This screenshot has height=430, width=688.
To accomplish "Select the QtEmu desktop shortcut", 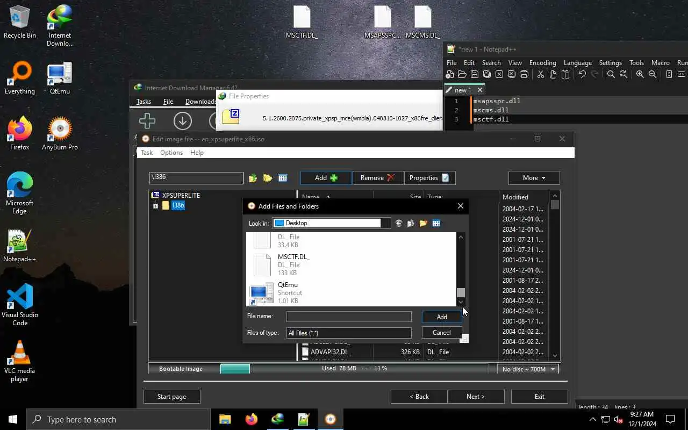I will 60,78.
